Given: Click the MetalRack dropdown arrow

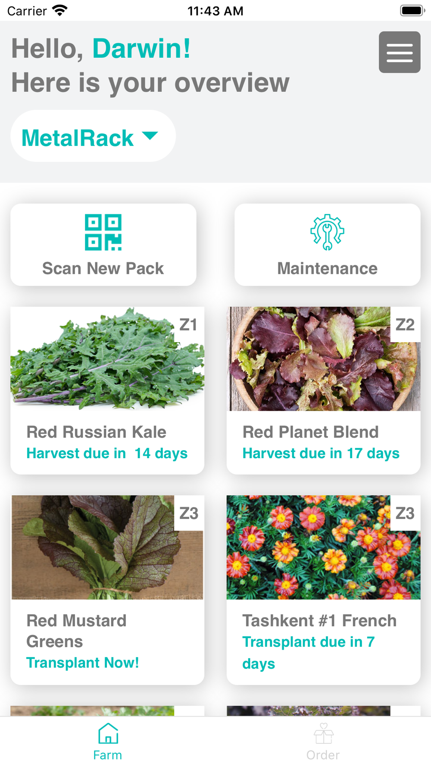Looking at the screenshot, I should tap(150, 136).
